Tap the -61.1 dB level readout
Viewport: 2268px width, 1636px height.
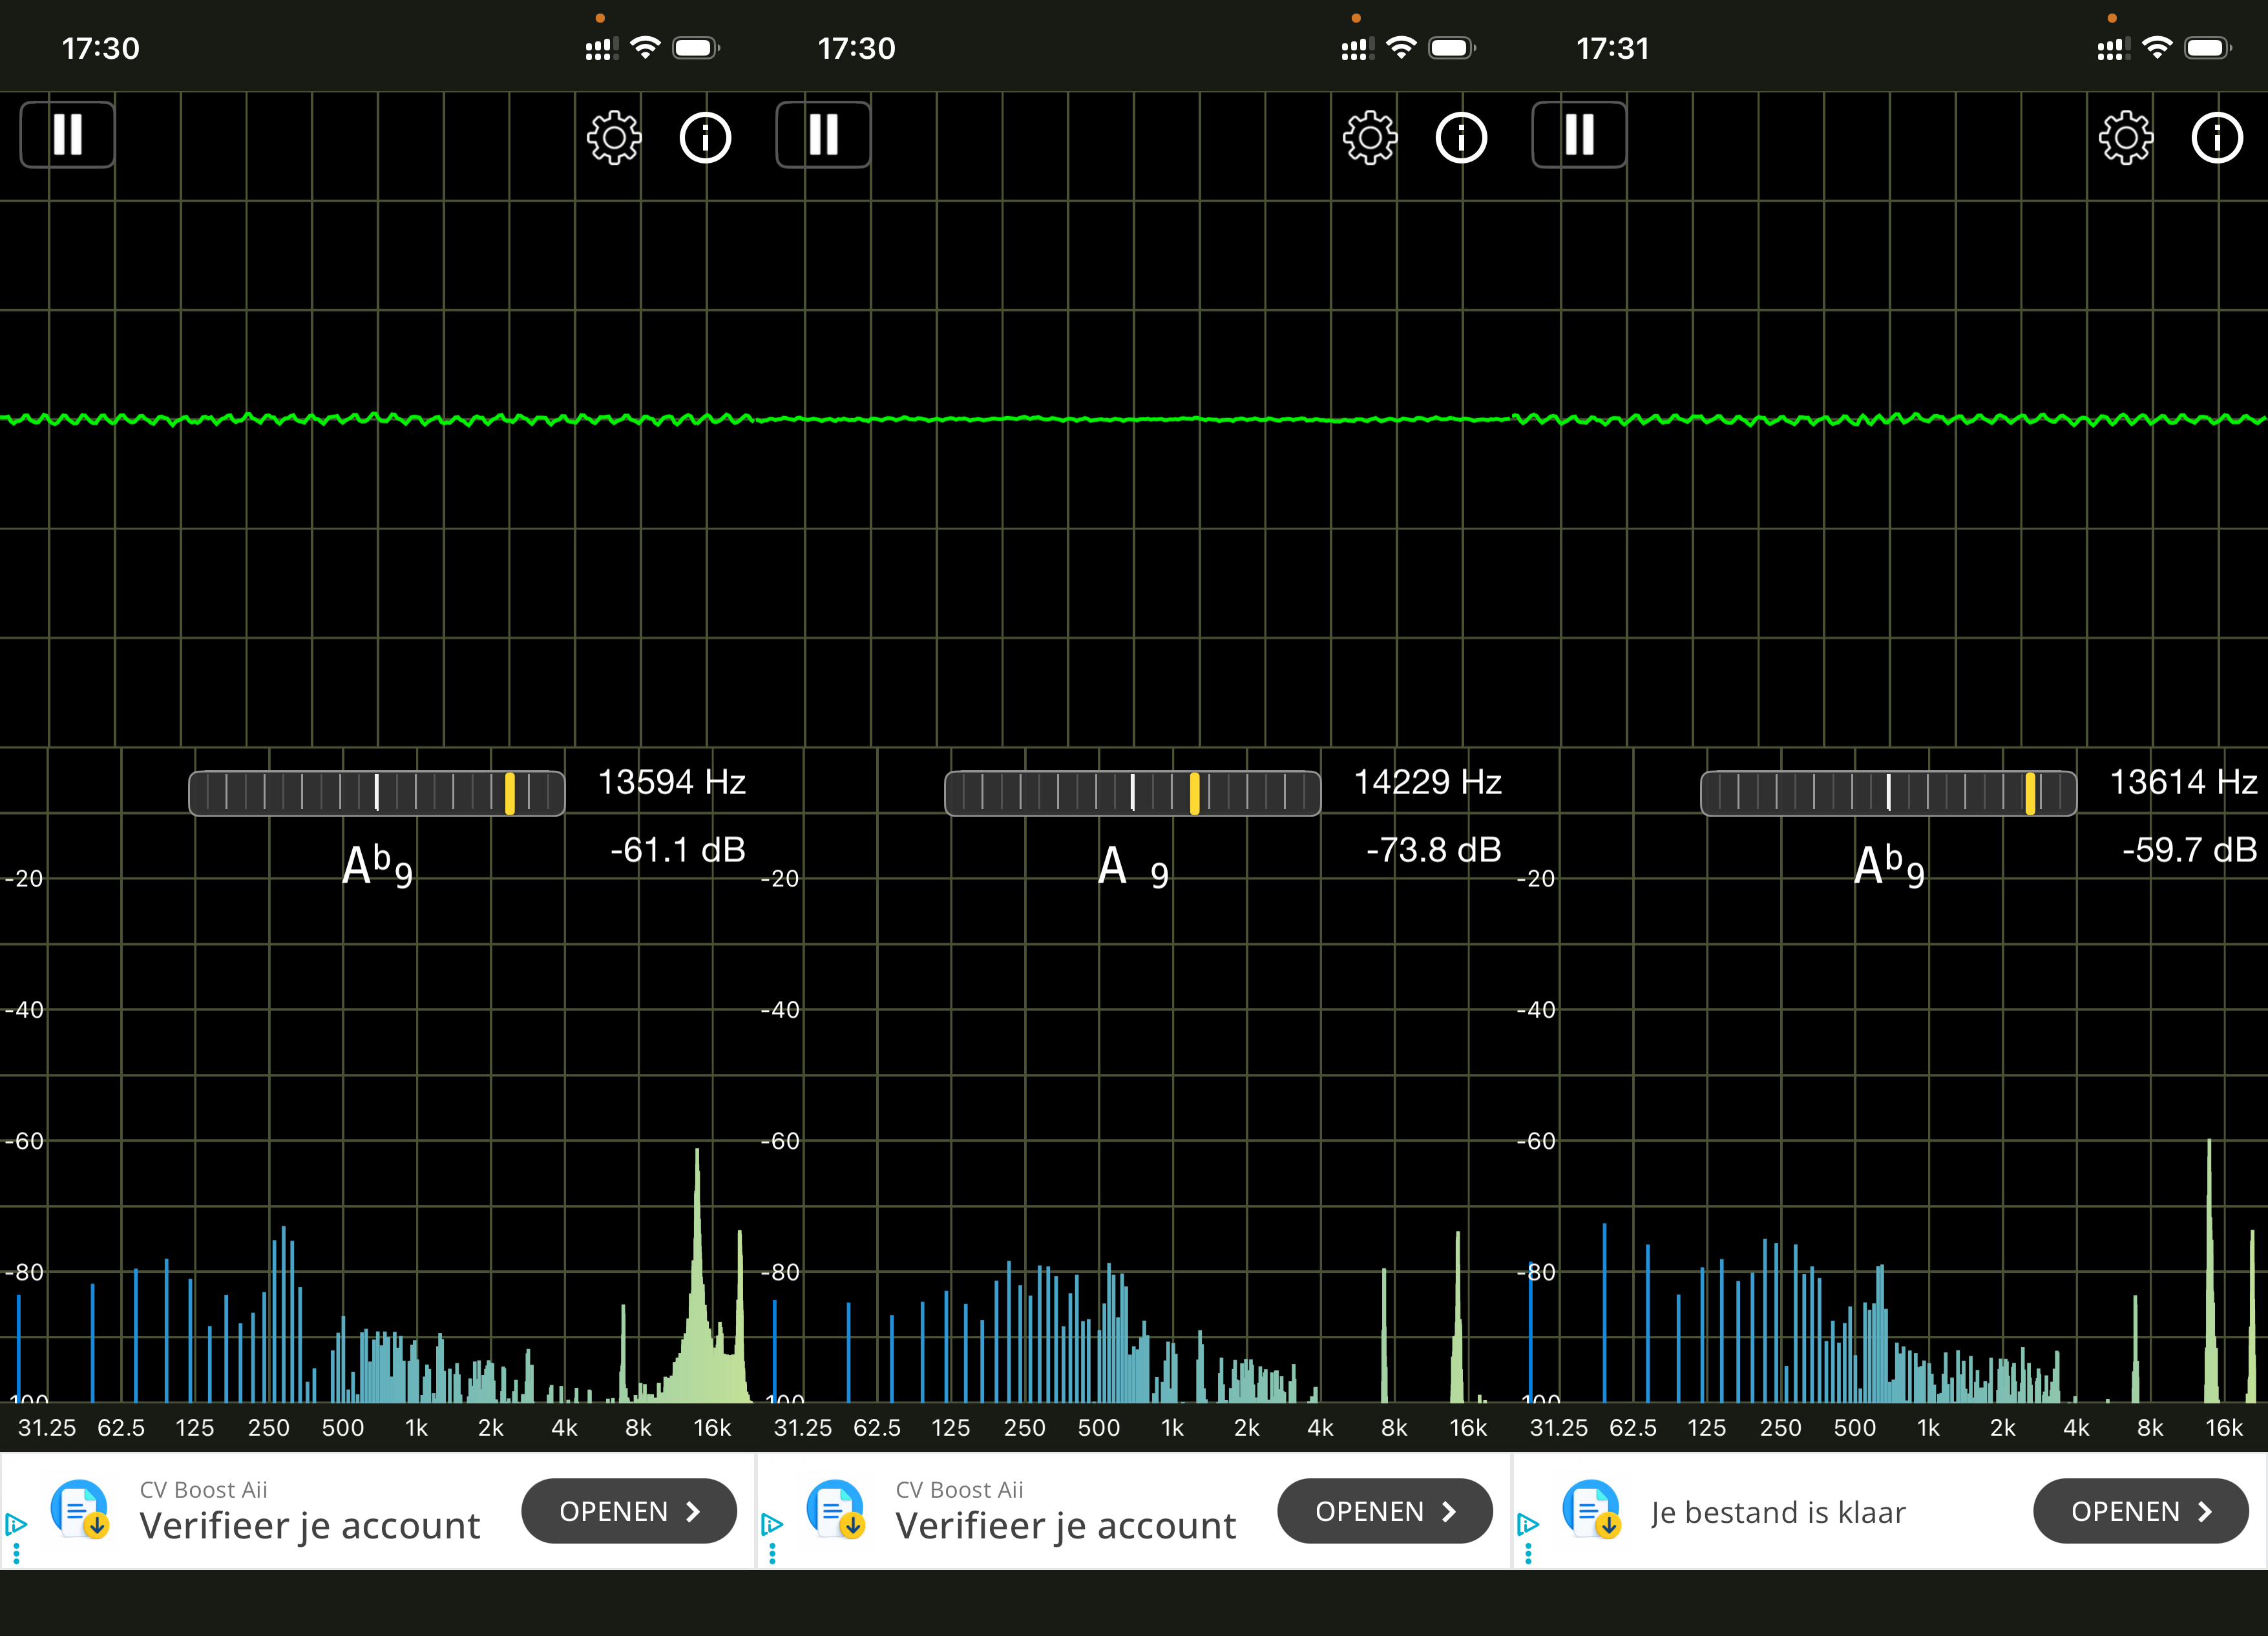tap(678, 850)
